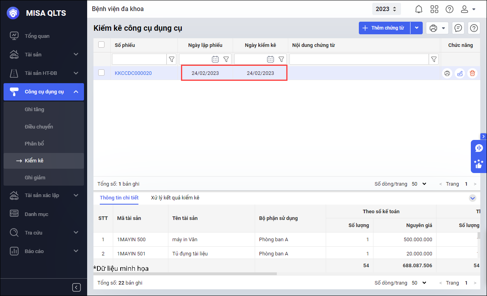487x296 pixels.
Task: Delete voucher KKCCDC000020 using trash icon
Action: tap(472, 73)
